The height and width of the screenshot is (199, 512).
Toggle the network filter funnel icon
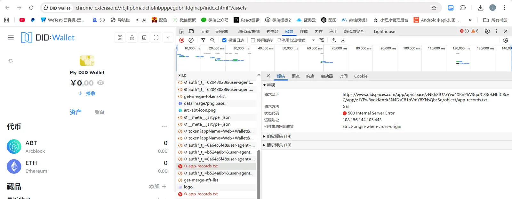coord(203,40)
